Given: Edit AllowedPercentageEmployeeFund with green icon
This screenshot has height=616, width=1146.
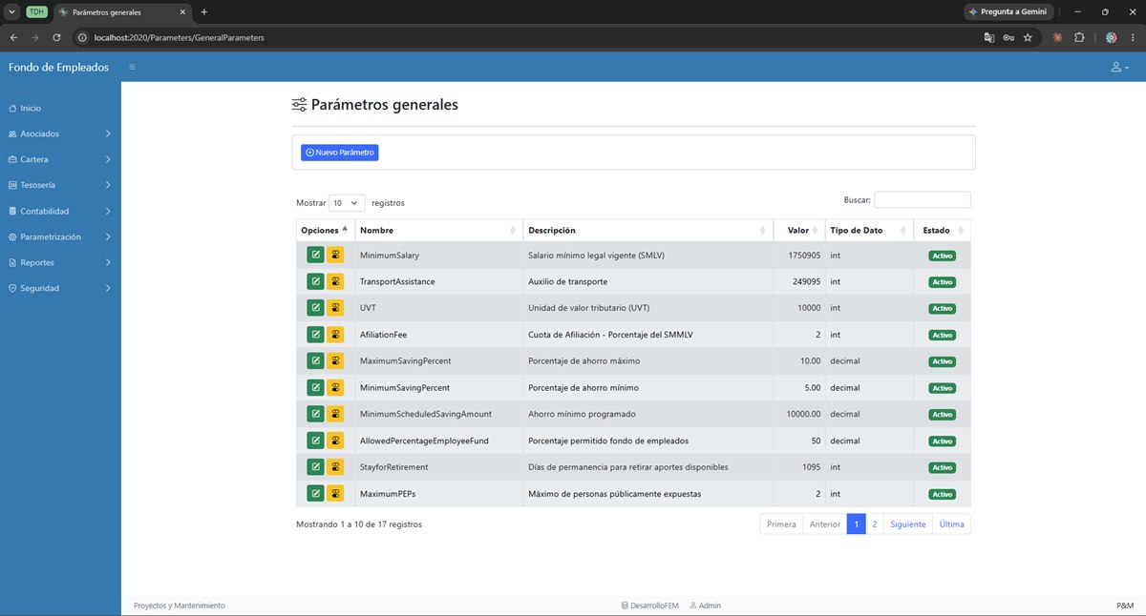Looking at the screenshot, I should point(315,441).
